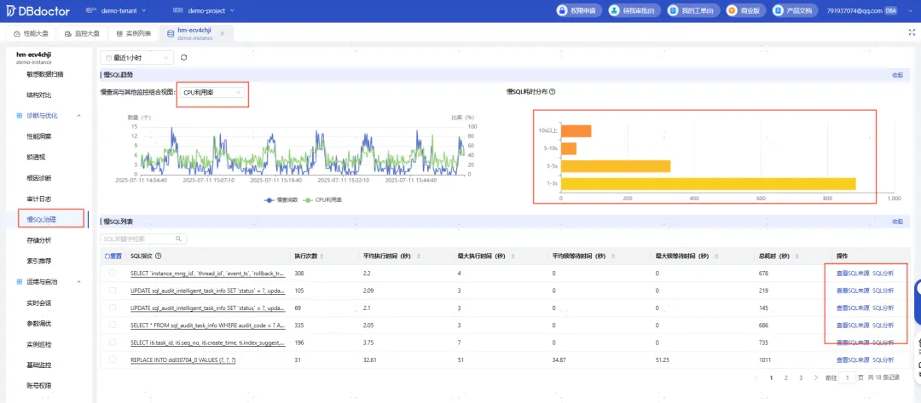Sort by 执行次数 column
Screen dimensions: 921x403
321,256
